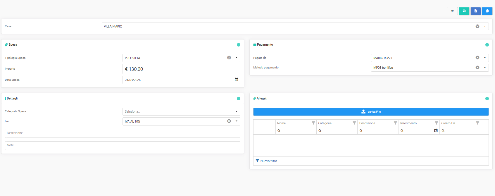495x196 pixels.
Task: Clear the VILLA MARIO selection
Action: click(x=477, y=26)
